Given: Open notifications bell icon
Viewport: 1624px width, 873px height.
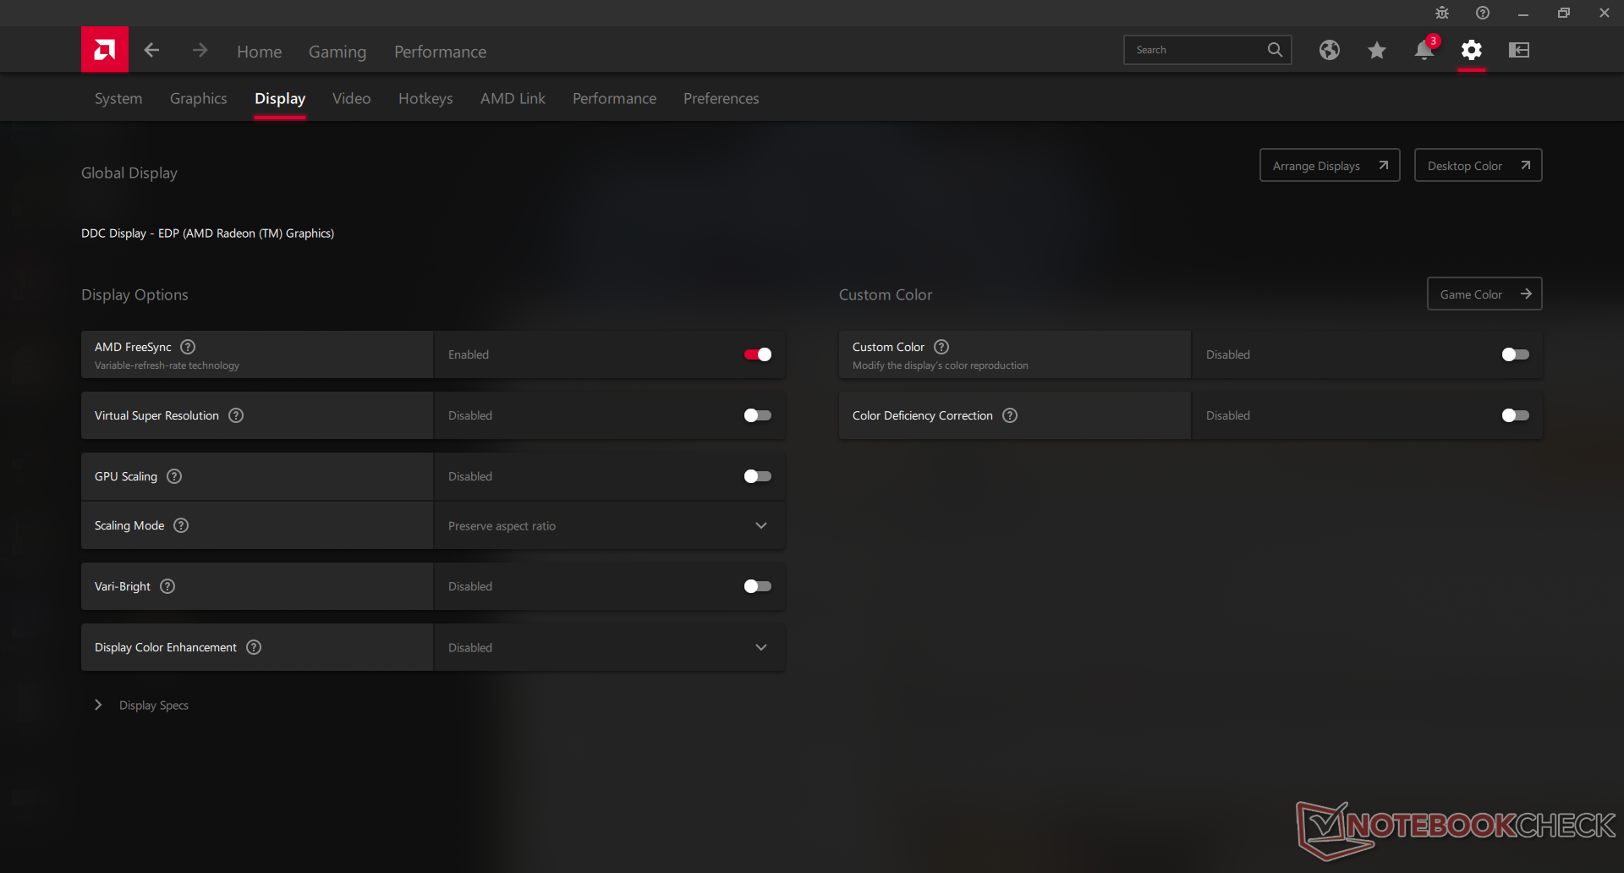Looking at the screenshot, I should pyautogui.click(x=1424, y=51).
